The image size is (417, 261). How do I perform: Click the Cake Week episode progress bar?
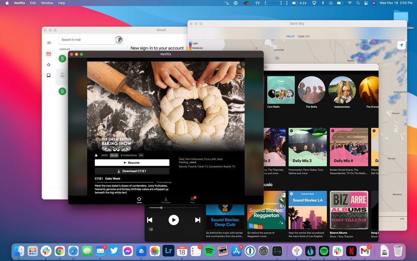point(124,182)
